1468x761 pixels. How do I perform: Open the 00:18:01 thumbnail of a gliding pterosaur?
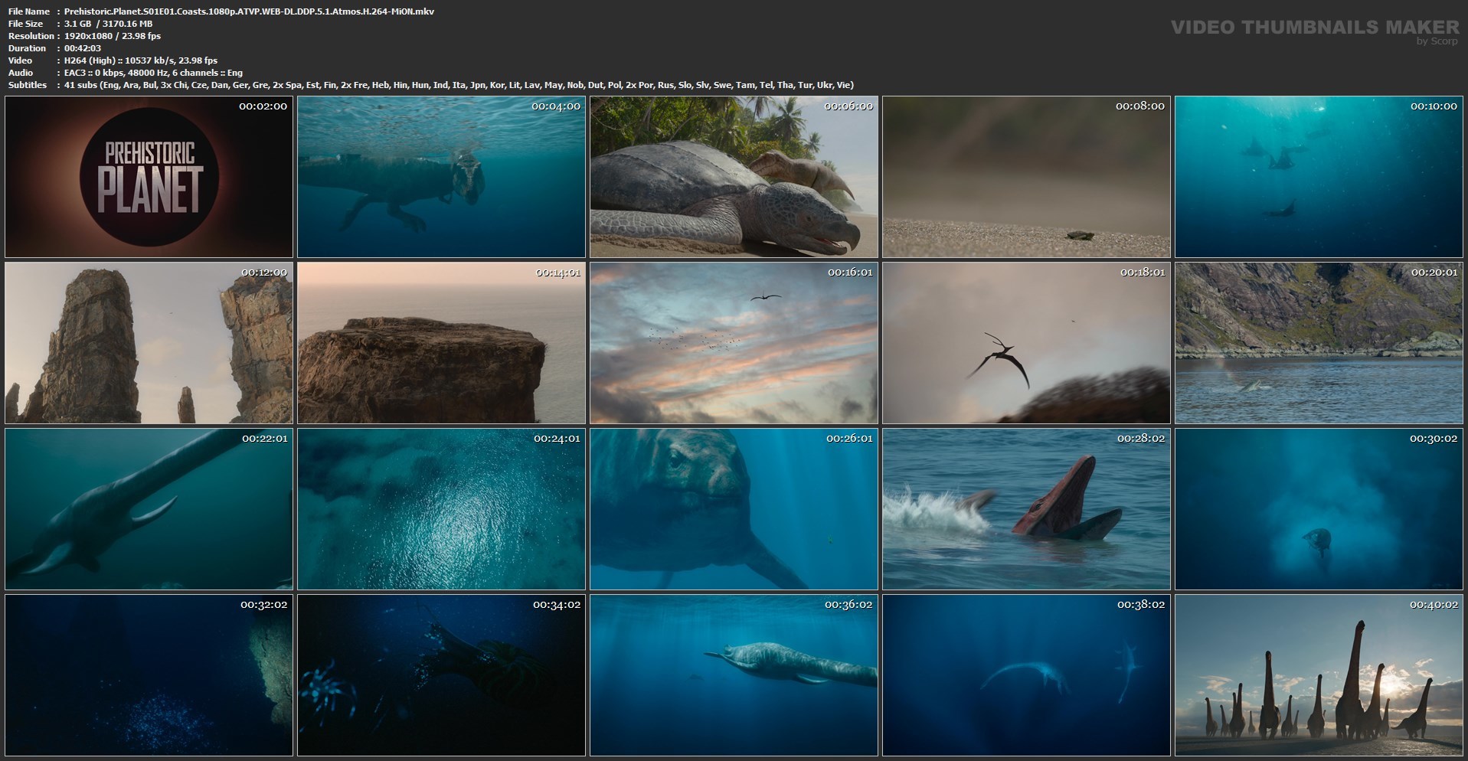1026,343
